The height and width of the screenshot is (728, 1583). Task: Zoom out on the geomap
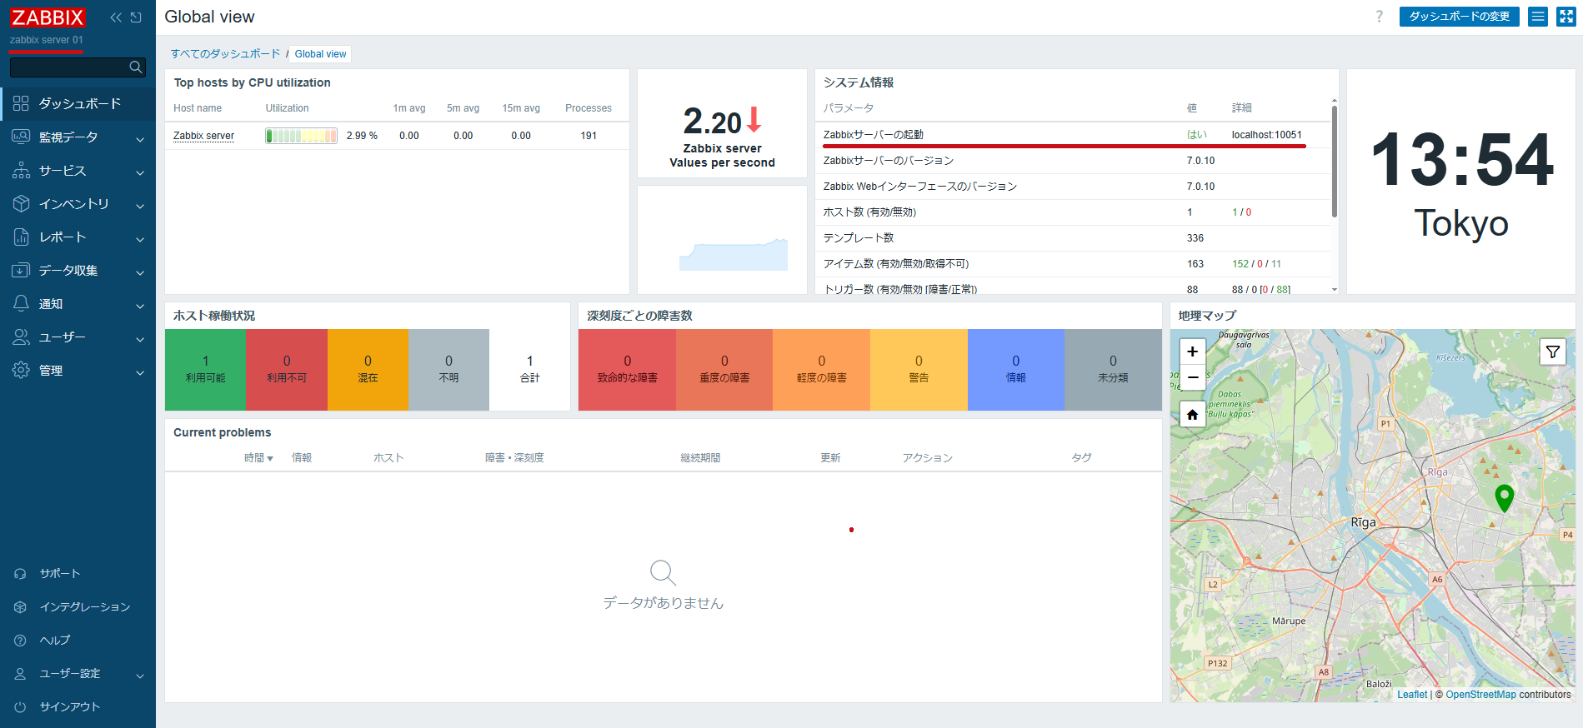1193,377
